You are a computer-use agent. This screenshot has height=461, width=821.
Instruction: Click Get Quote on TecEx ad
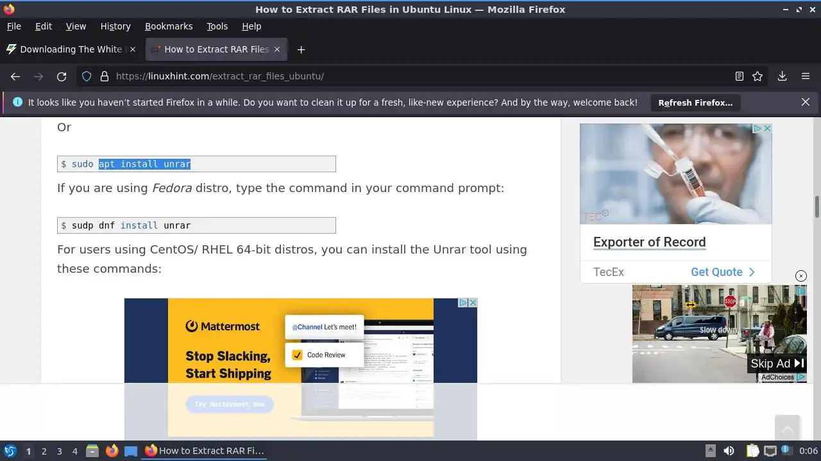click(x=723, y=272)
